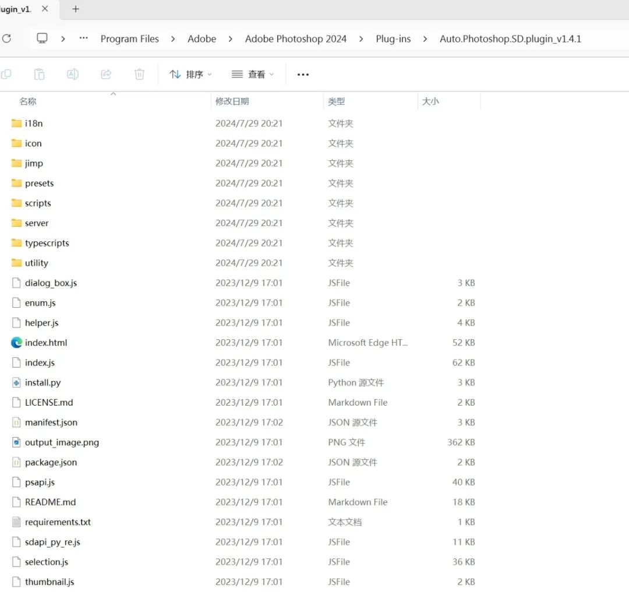Select the enum.js file name
629x616 pixels.
[x=40, y=303]
